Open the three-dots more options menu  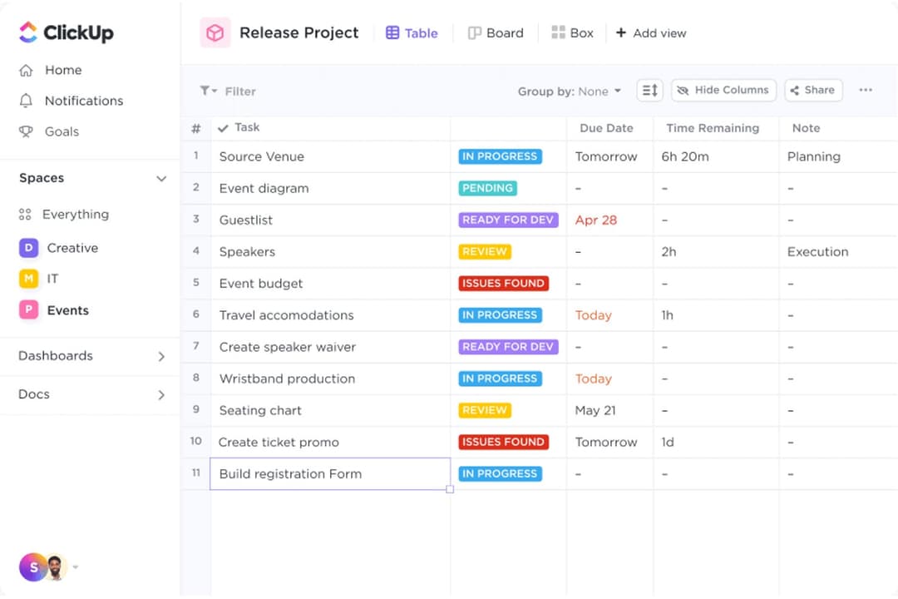[x=866, y=90]
